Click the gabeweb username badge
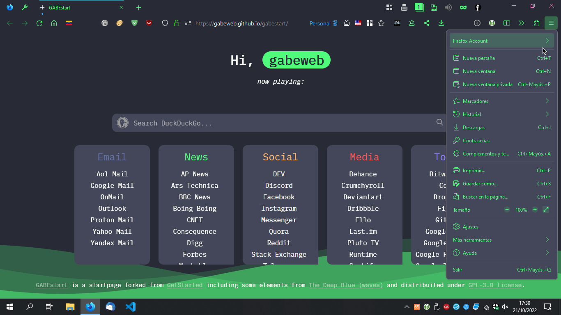Image resolution: width=561 pixels, height=315 pixels. 297,60
